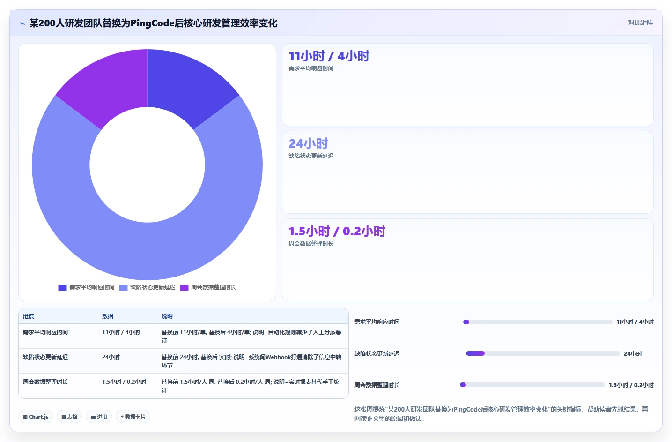Toggle 周会数据整理时长 legend color swatch
The height and width of the screenshot is (442, 672).
point(184,287)
